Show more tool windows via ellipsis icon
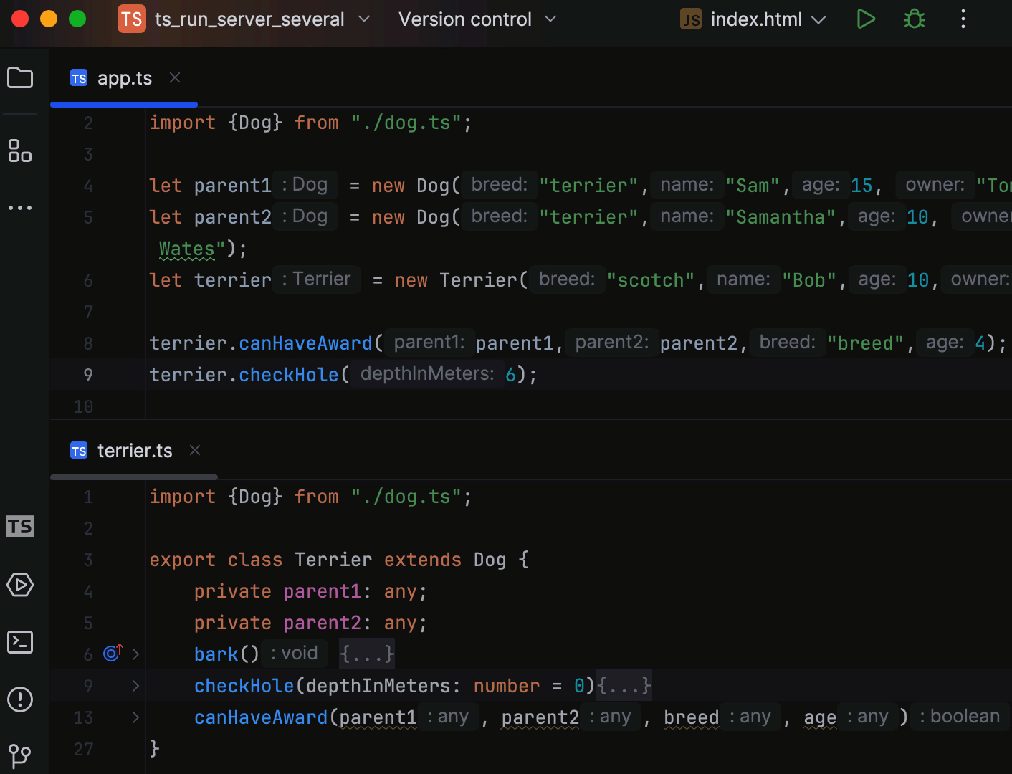 click(20, 208)
